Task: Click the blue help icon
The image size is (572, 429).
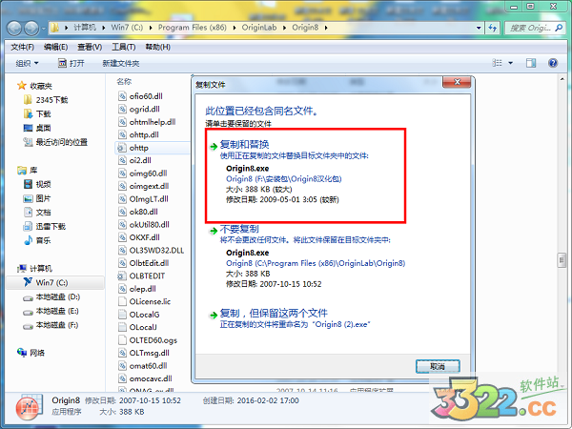Action: [553, 63]
